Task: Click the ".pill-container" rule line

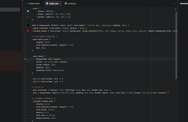Action: click(x=71, y=90)
